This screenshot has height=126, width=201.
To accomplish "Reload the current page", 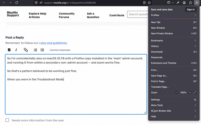I will (x=17, y=3).
